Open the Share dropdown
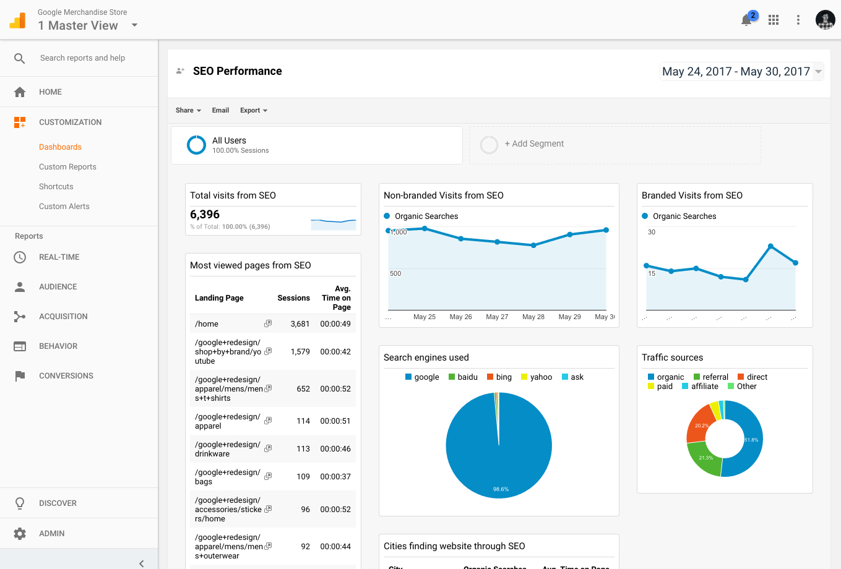This screenshot has width=841, height=569. (x=188, y=111)
